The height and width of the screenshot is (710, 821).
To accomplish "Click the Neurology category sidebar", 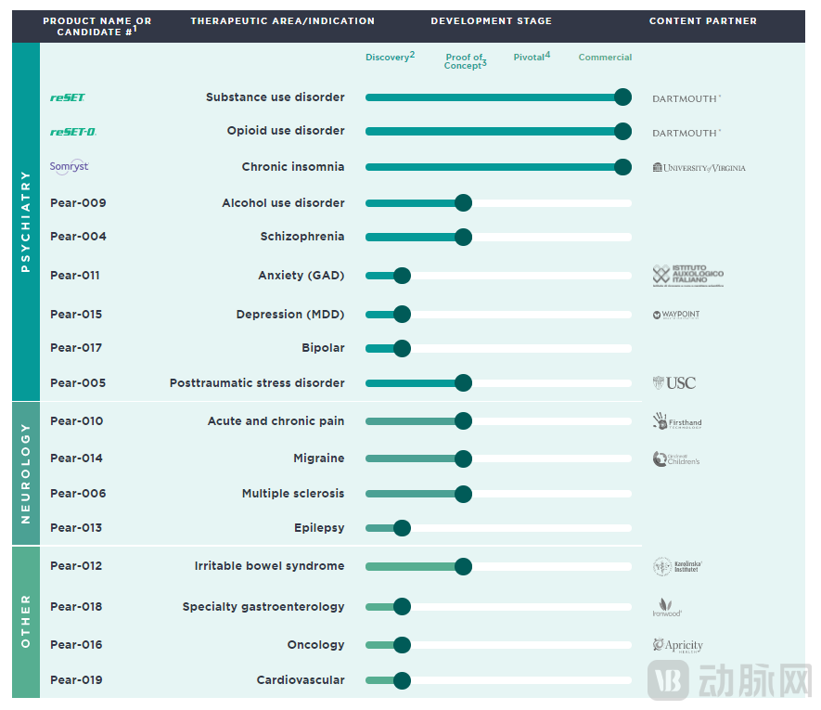I will [x=26, y=473].
